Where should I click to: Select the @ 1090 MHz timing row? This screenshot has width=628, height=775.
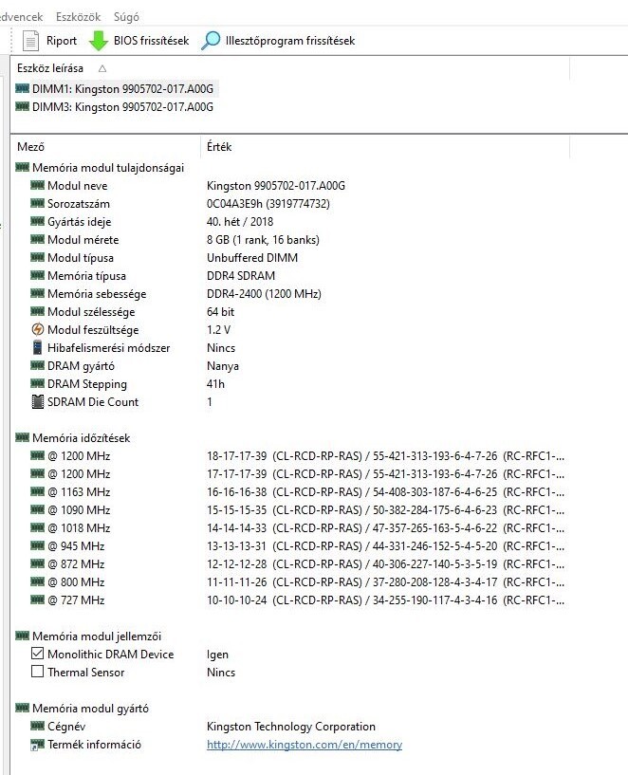[79, 510]
